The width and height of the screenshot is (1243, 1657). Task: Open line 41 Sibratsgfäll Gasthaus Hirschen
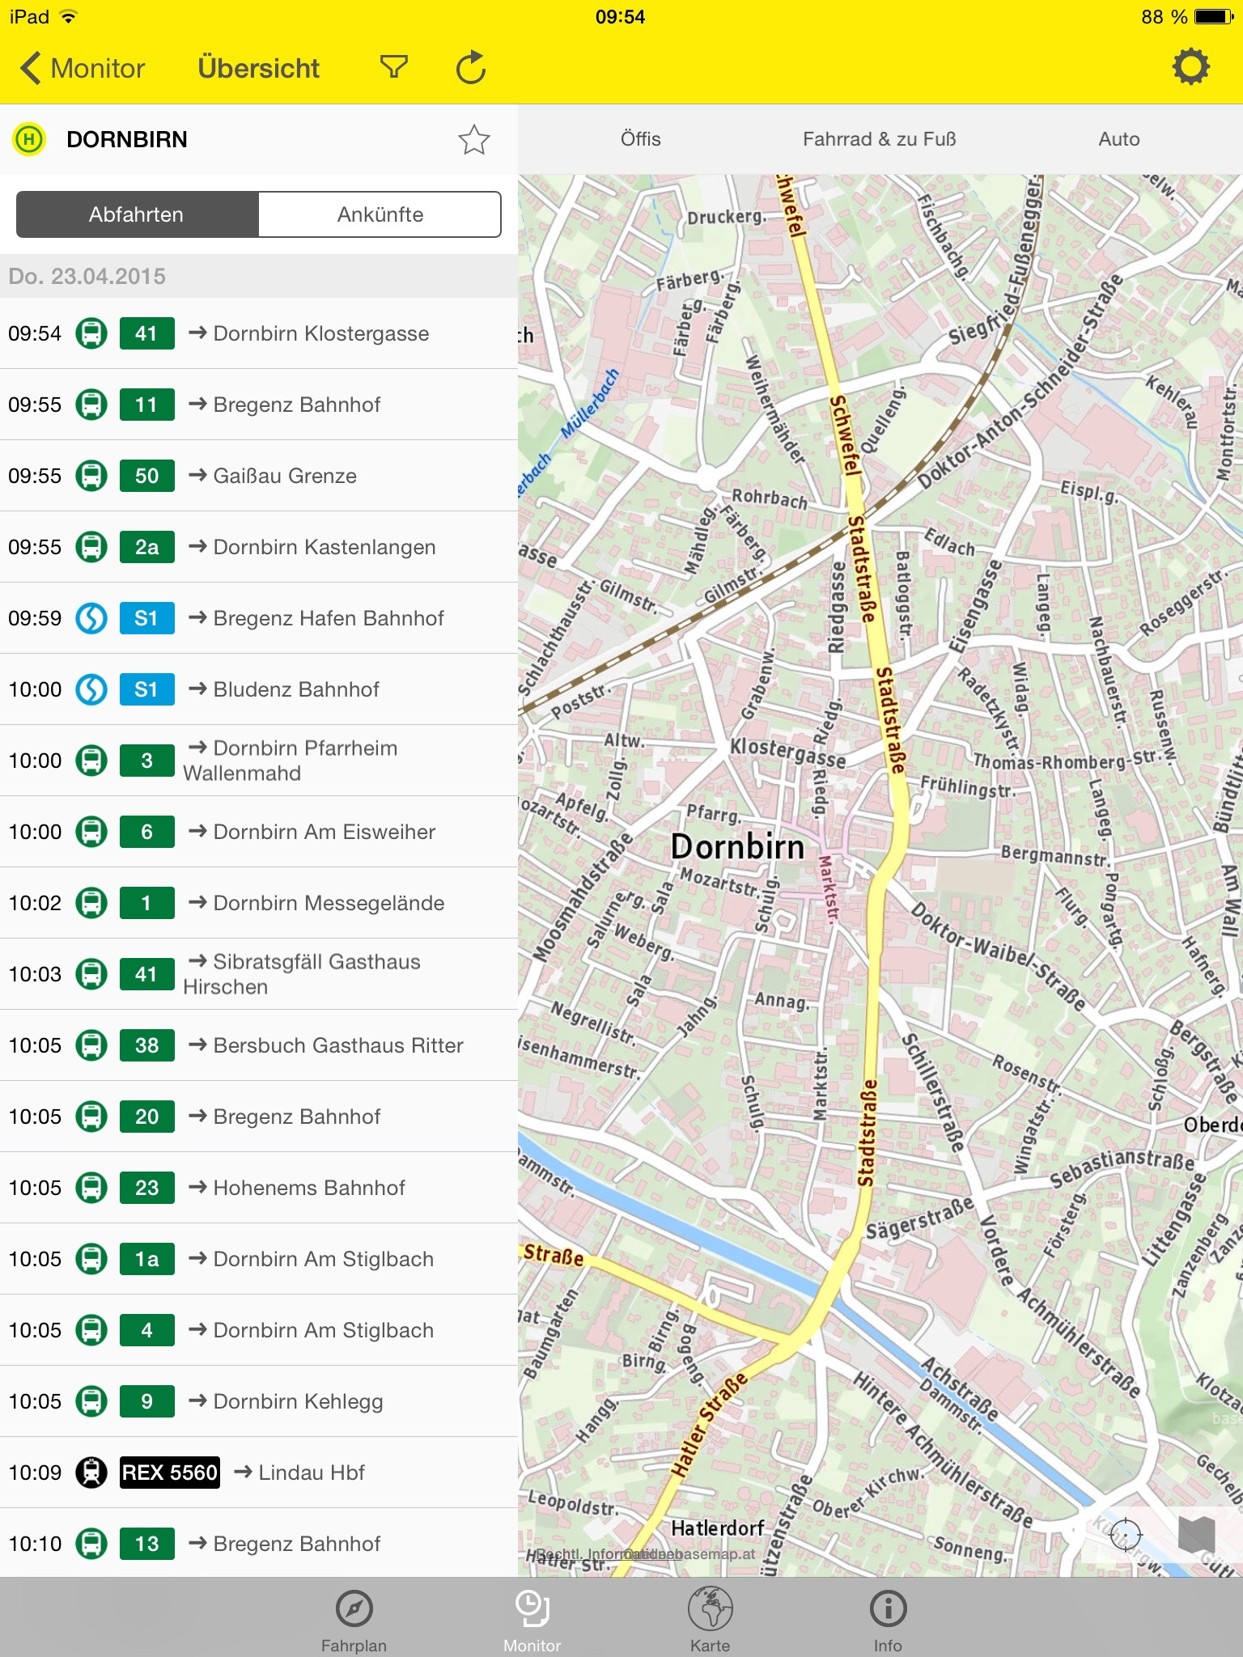pyautogui.click(x=259, y=974)
